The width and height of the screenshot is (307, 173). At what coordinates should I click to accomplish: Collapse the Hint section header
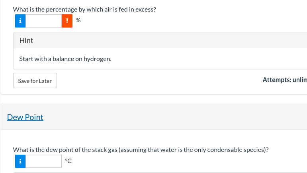[26, 40]
